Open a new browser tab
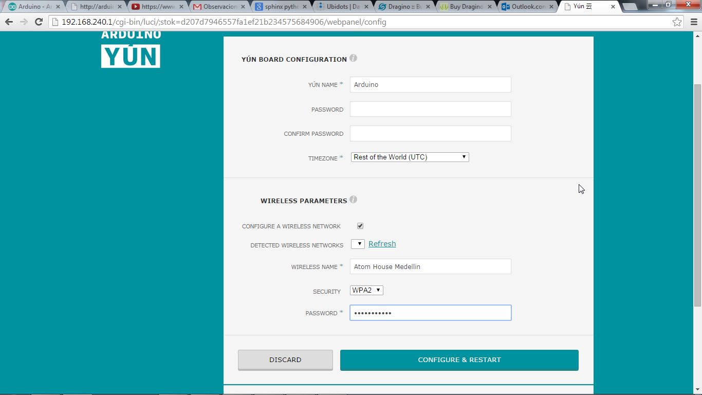Viewport: 702px width, 395px height. click(631, 7)
